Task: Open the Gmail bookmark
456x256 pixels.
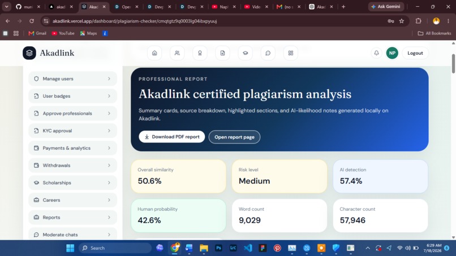Action: pos(37,33)
